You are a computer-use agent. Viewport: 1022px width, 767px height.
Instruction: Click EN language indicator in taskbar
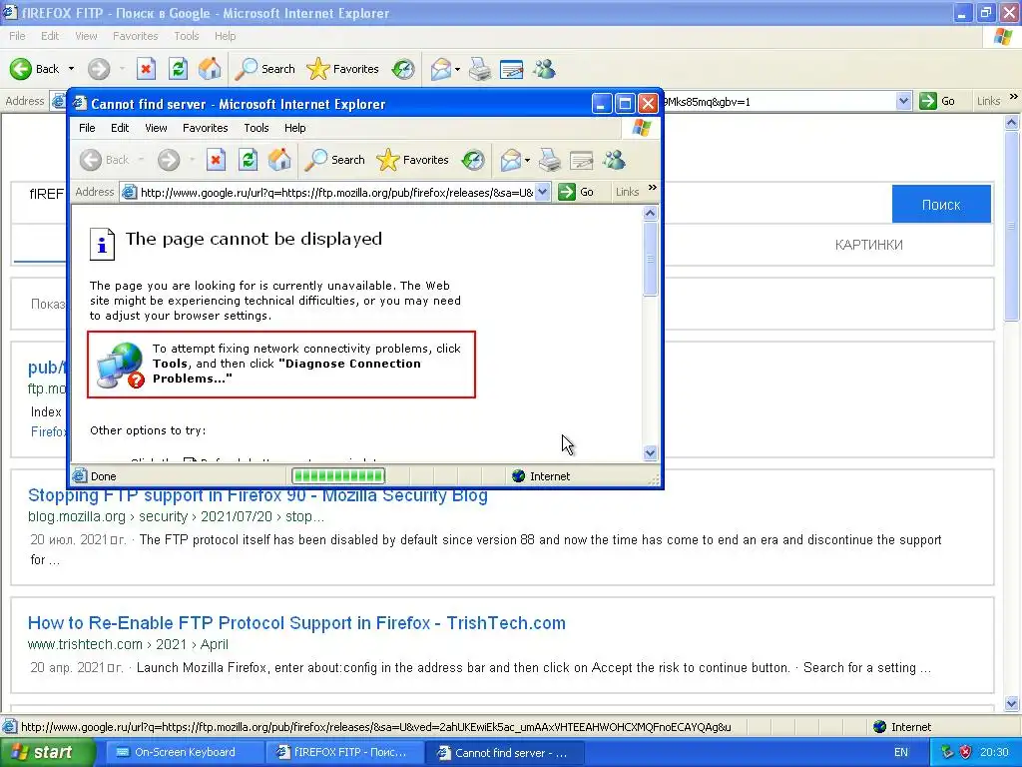click(x=901, y=753)
